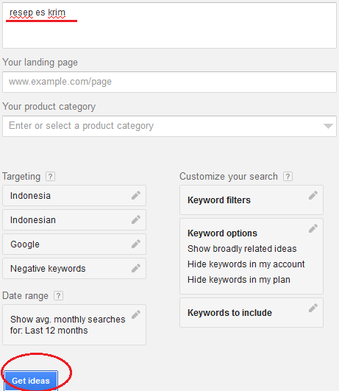339x391 pixels.
Task: Open the Keywords to include panel
Action: (x=251, y=312)
